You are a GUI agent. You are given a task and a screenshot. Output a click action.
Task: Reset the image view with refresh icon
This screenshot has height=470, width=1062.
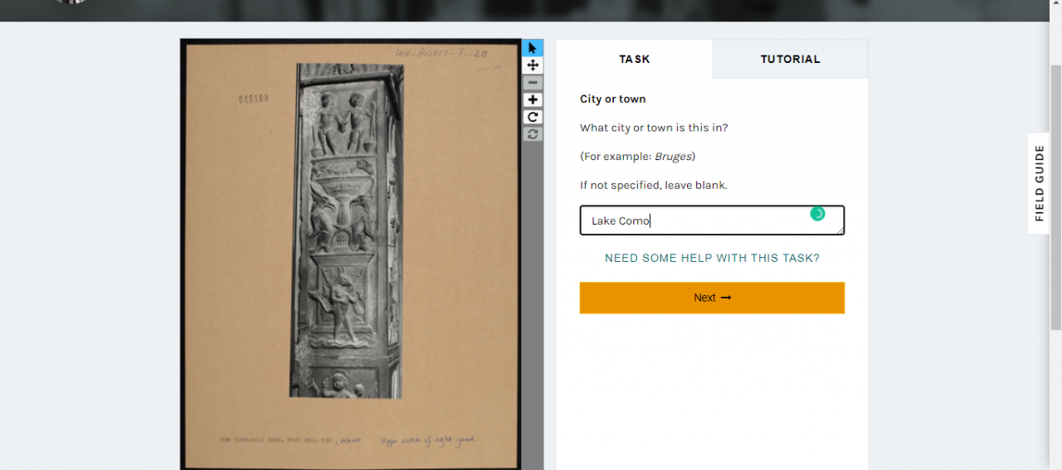coord(533,133)
